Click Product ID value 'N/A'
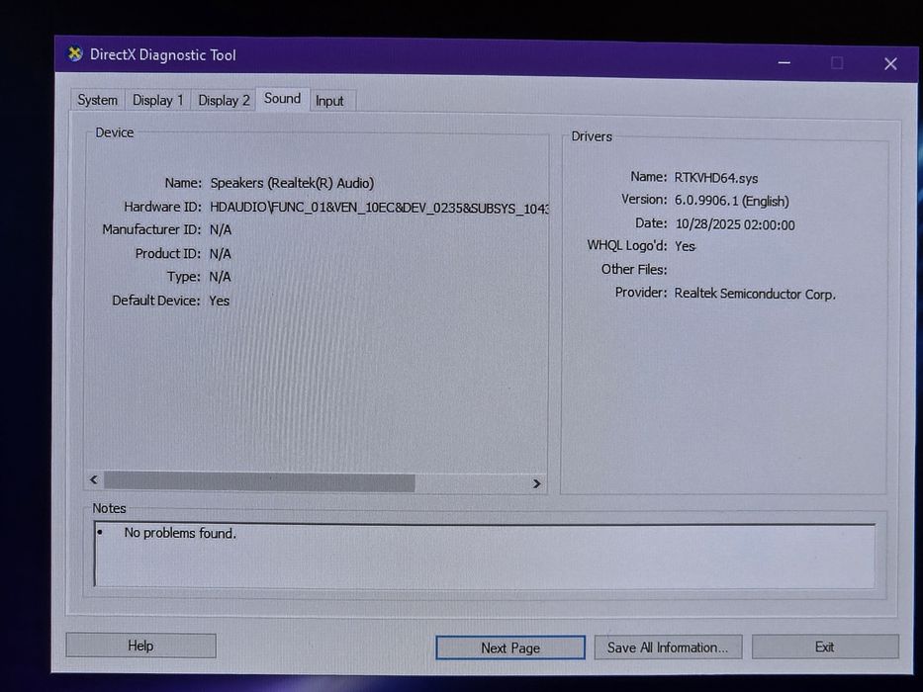Viewport: 923px width, 692px height. (221, 254)
